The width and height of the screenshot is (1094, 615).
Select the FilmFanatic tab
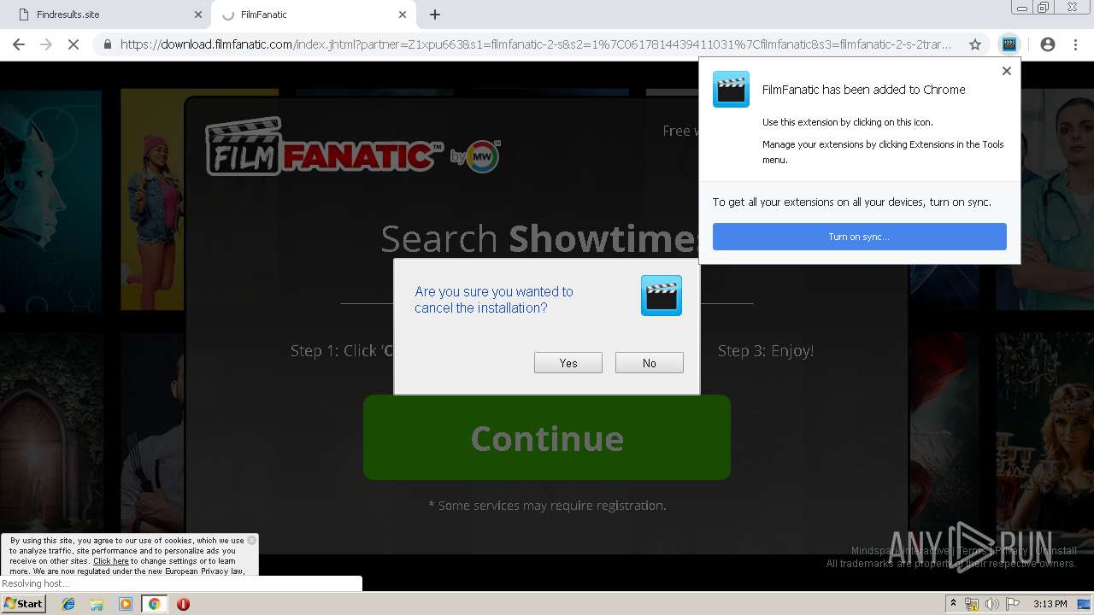[314, 15]
